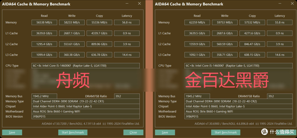Select the Memory Read value 56538 MB/s
Image resolution: width=297 pixels, height=138 pixels.
click(44, 22)
